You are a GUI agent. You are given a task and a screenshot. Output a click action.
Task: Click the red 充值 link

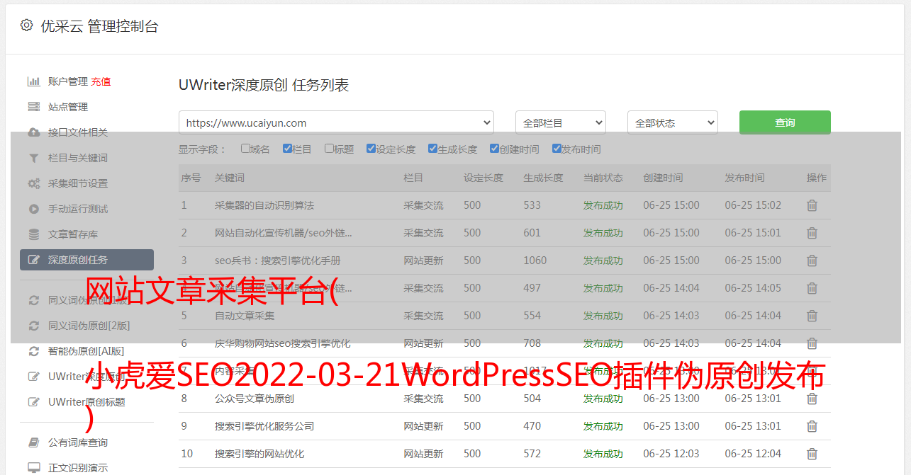101,81
